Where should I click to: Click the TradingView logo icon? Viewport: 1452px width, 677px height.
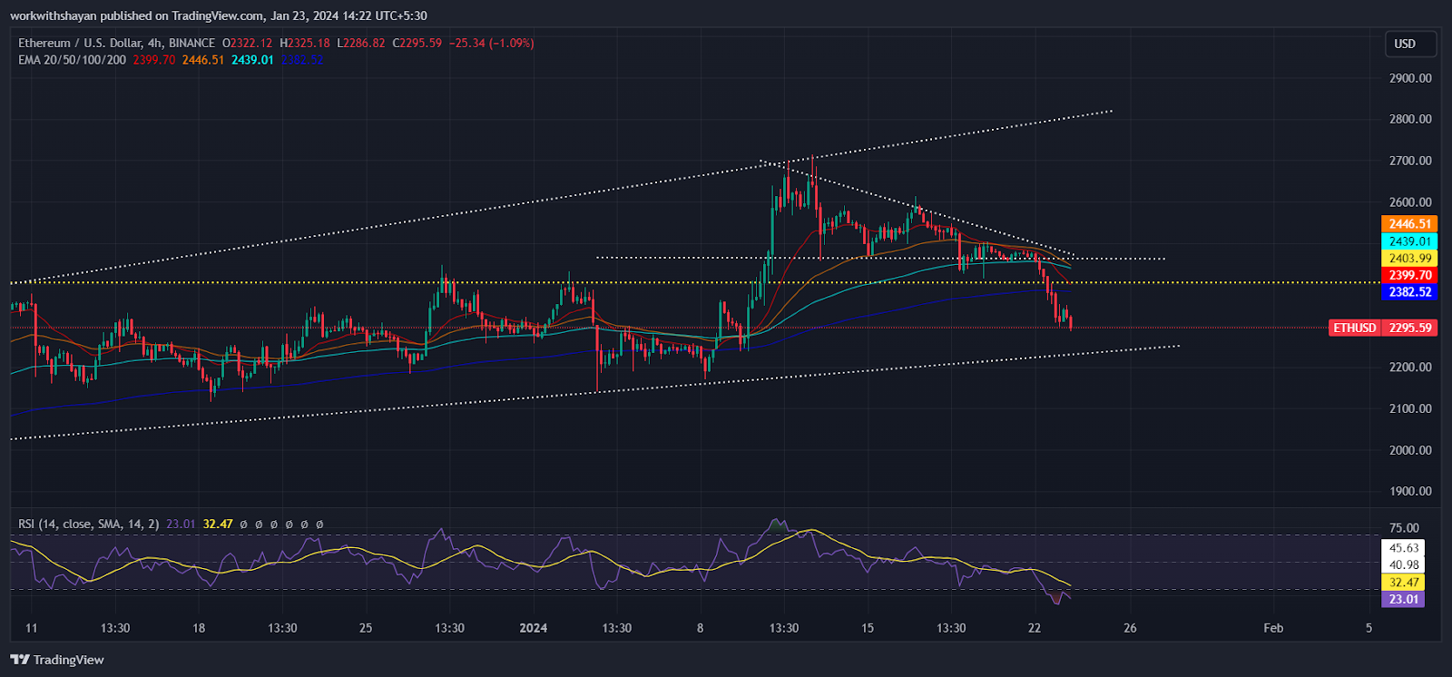(19, 660)
